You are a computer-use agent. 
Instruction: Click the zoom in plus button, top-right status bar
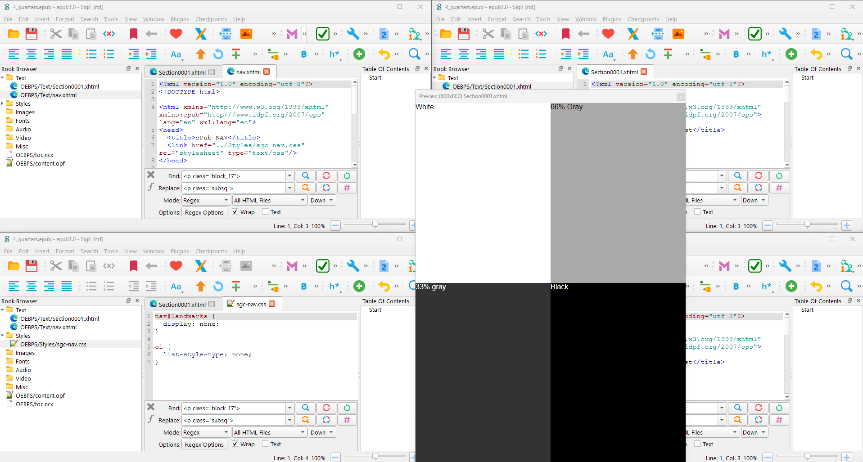pos(847,226)
